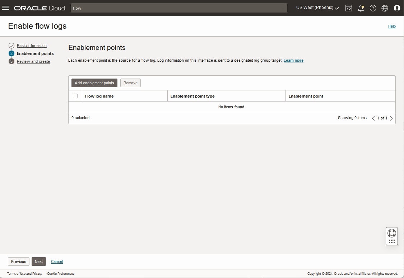Viewport: 404px width, 278px height.
Task: Click the completed Basic information step checkmark
Action: 11,46
